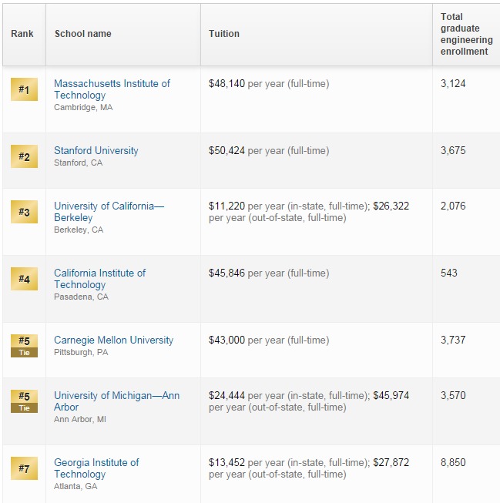Open the Stanford University link
The height and width of the screenshot is (503, 500).
96,151
